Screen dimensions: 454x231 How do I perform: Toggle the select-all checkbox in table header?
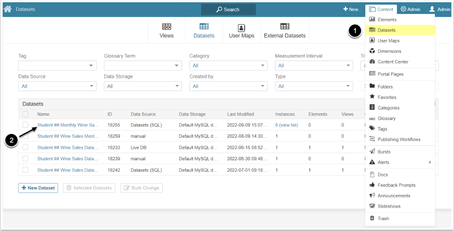[25, 114]
